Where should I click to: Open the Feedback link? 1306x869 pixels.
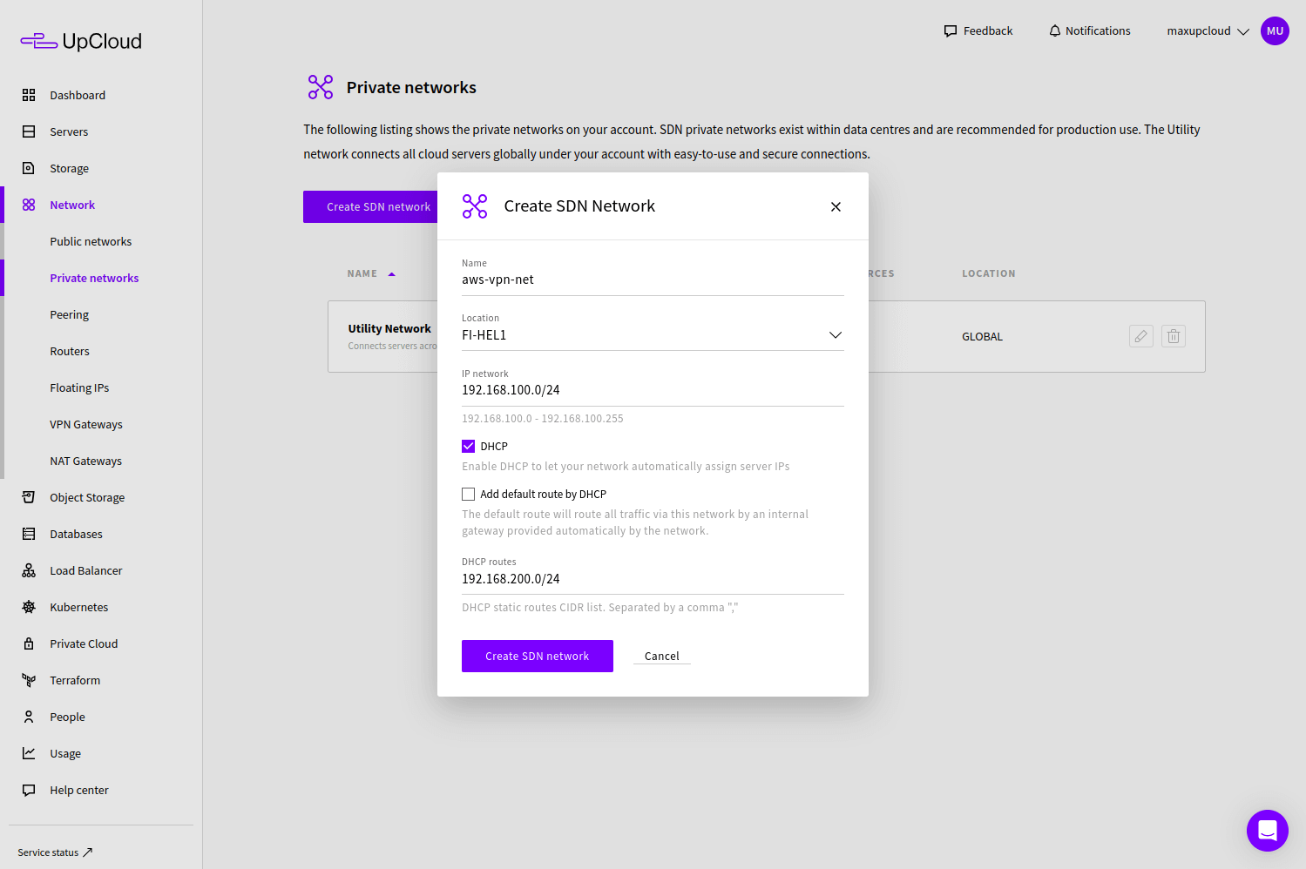tap(978, 30)
